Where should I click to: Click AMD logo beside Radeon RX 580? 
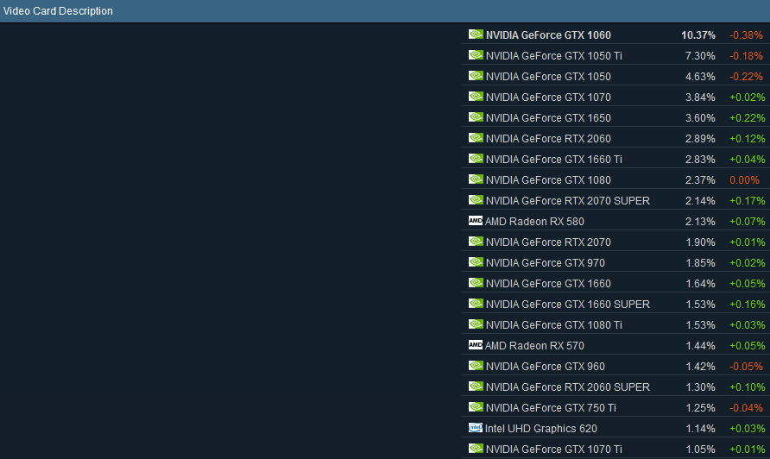pos(476,220)
